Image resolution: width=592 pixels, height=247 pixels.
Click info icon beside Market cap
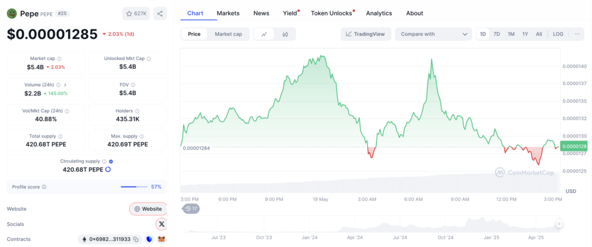(60, 59)
